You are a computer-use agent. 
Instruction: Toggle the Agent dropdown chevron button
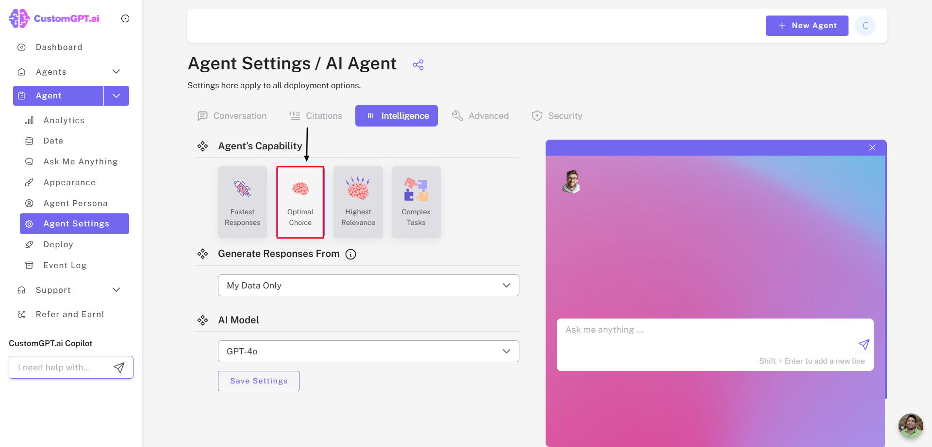(116, 96)
